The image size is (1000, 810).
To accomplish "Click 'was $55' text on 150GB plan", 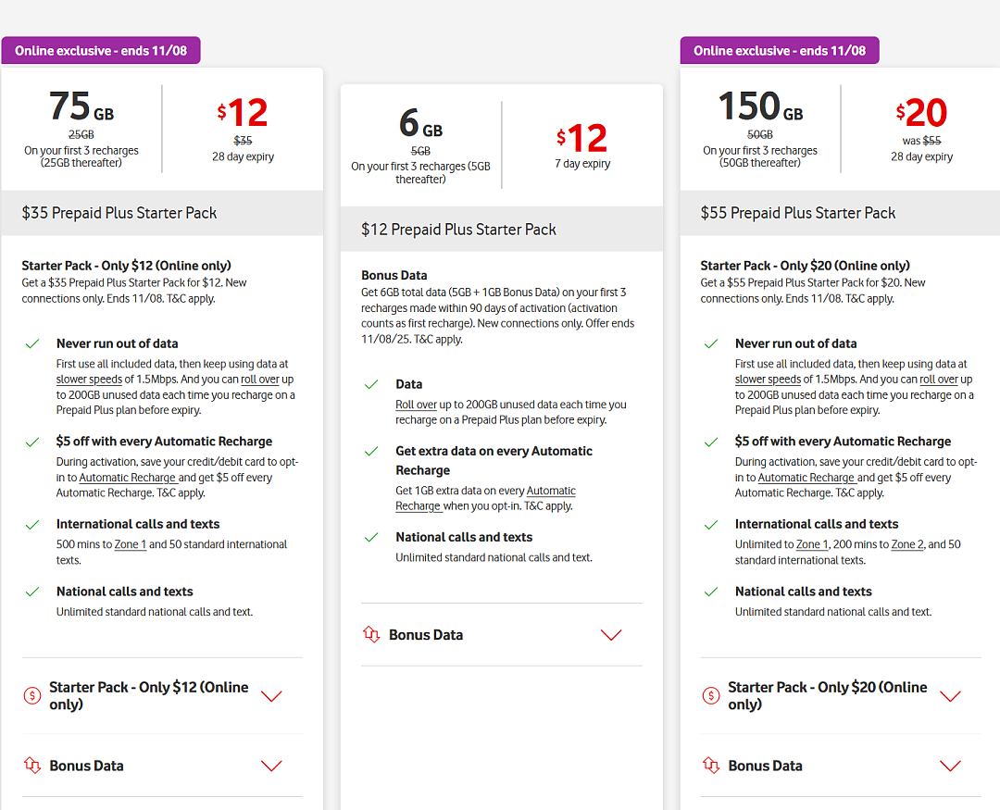I will [x=921, y=141].
